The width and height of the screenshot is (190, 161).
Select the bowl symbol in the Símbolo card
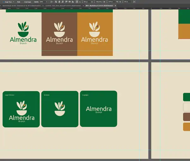click(x=60, y=109)
